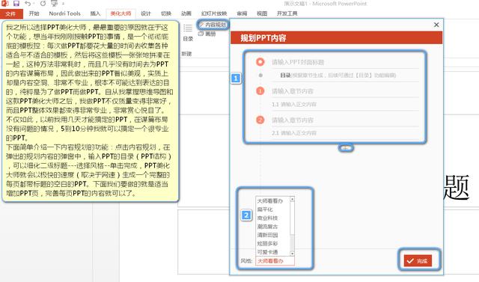Click the red circle icon numbered 1
The height and width of the screenshot is (282, 479).
[260, 91]
